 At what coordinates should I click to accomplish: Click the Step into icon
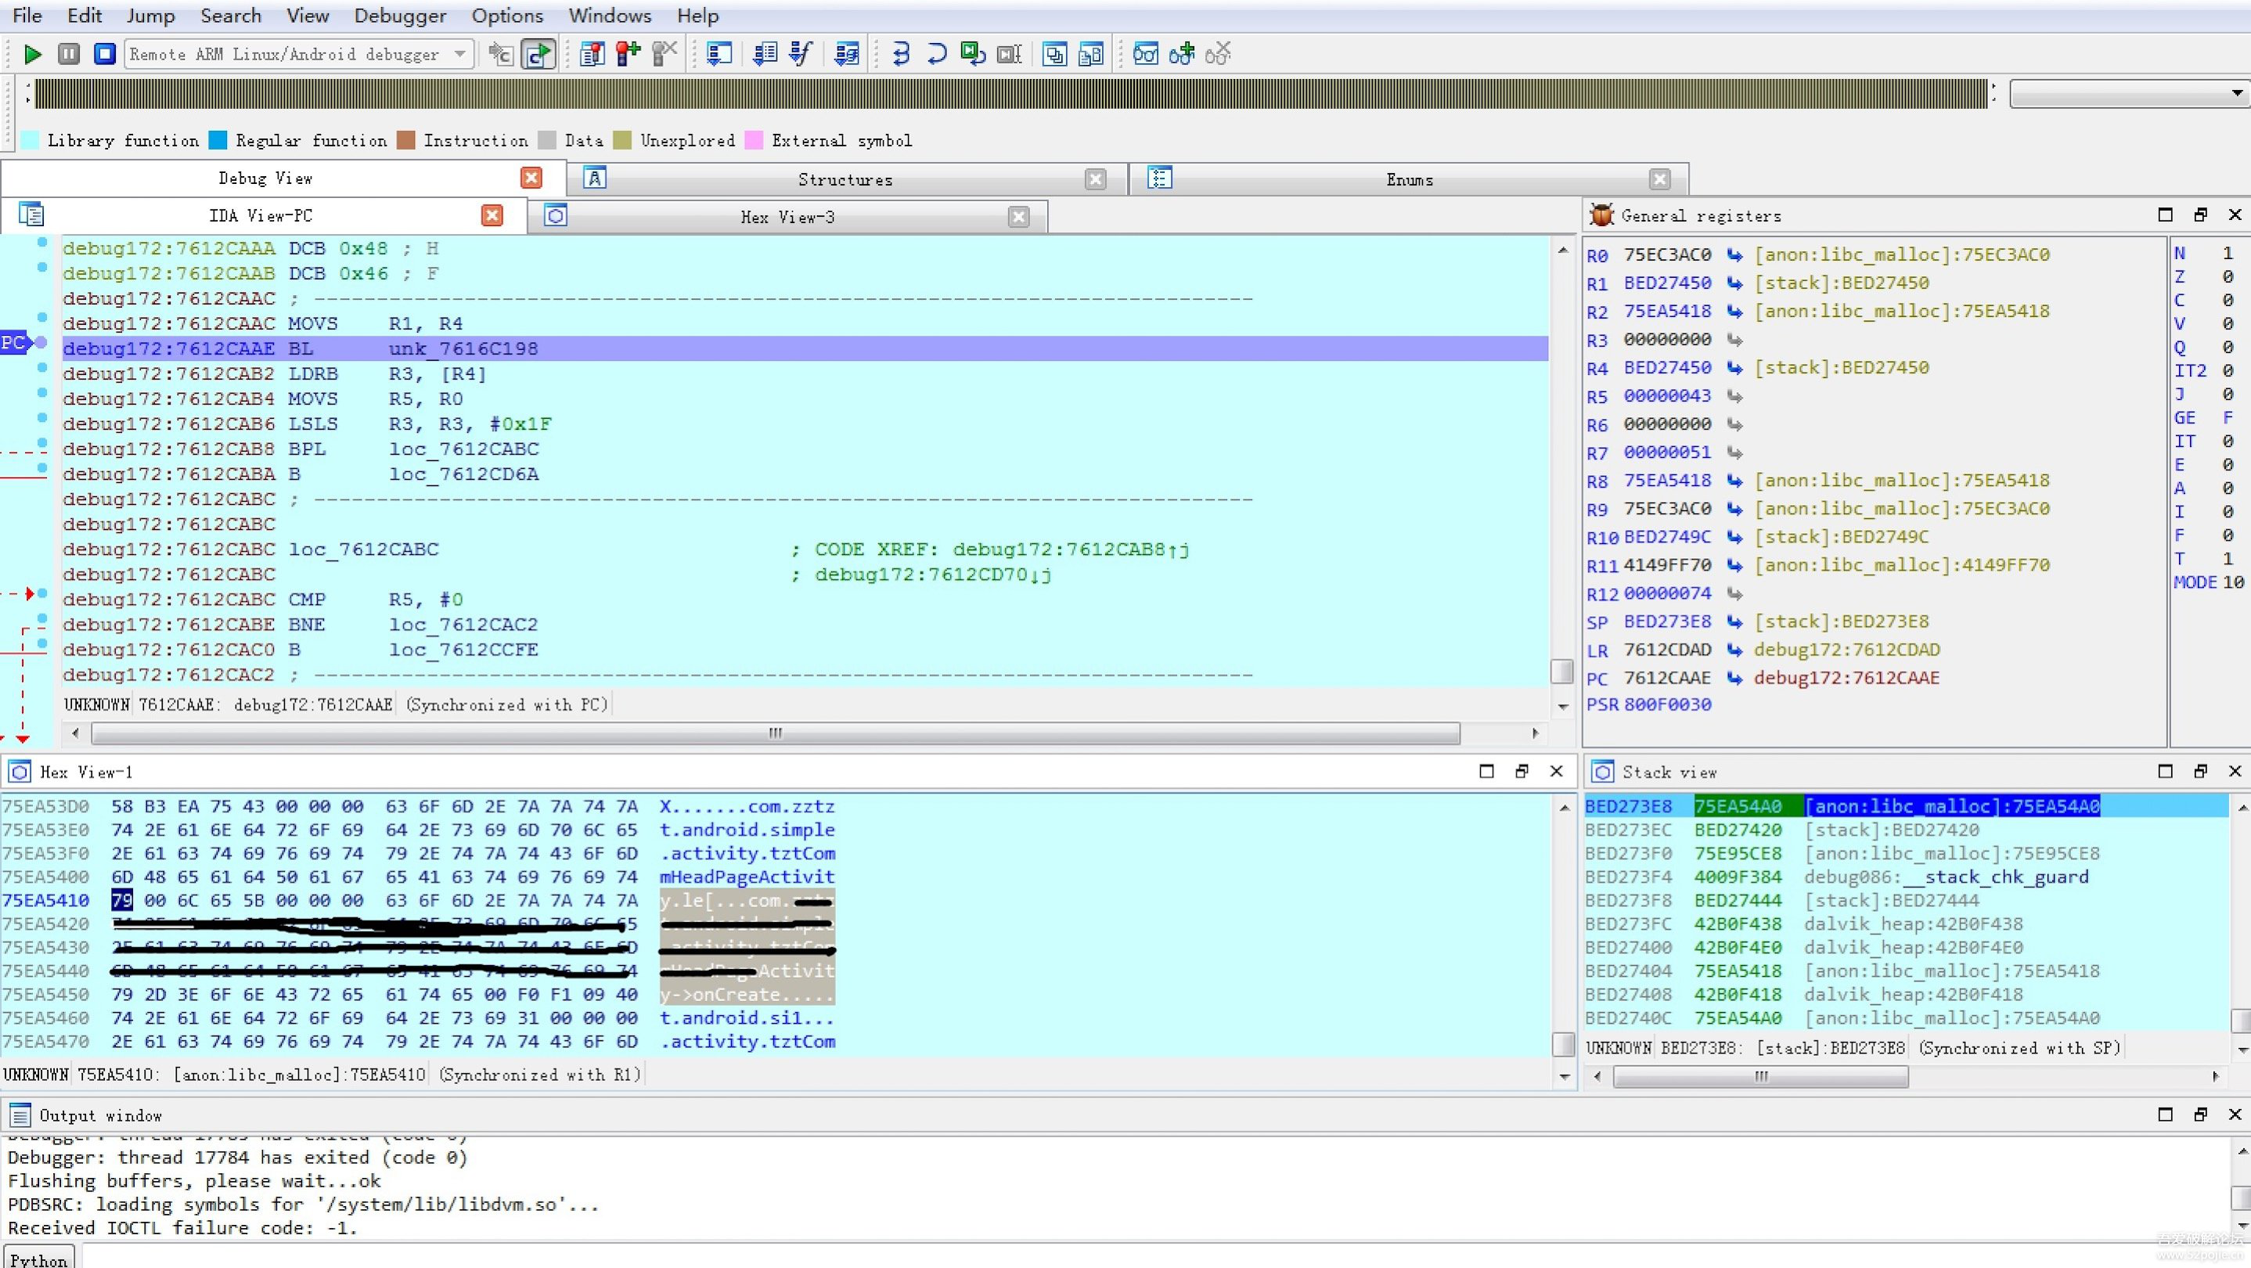tap(900, 54)
